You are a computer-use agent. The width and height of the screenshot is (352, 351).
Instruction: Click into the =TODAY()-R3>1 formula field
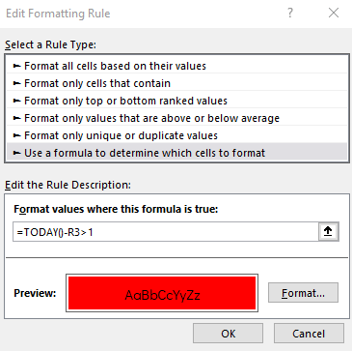166,231
